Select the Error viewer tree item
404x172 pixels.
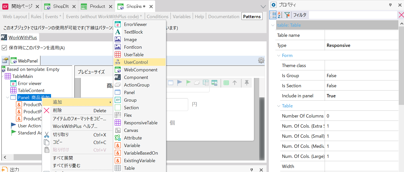point(30,83)
